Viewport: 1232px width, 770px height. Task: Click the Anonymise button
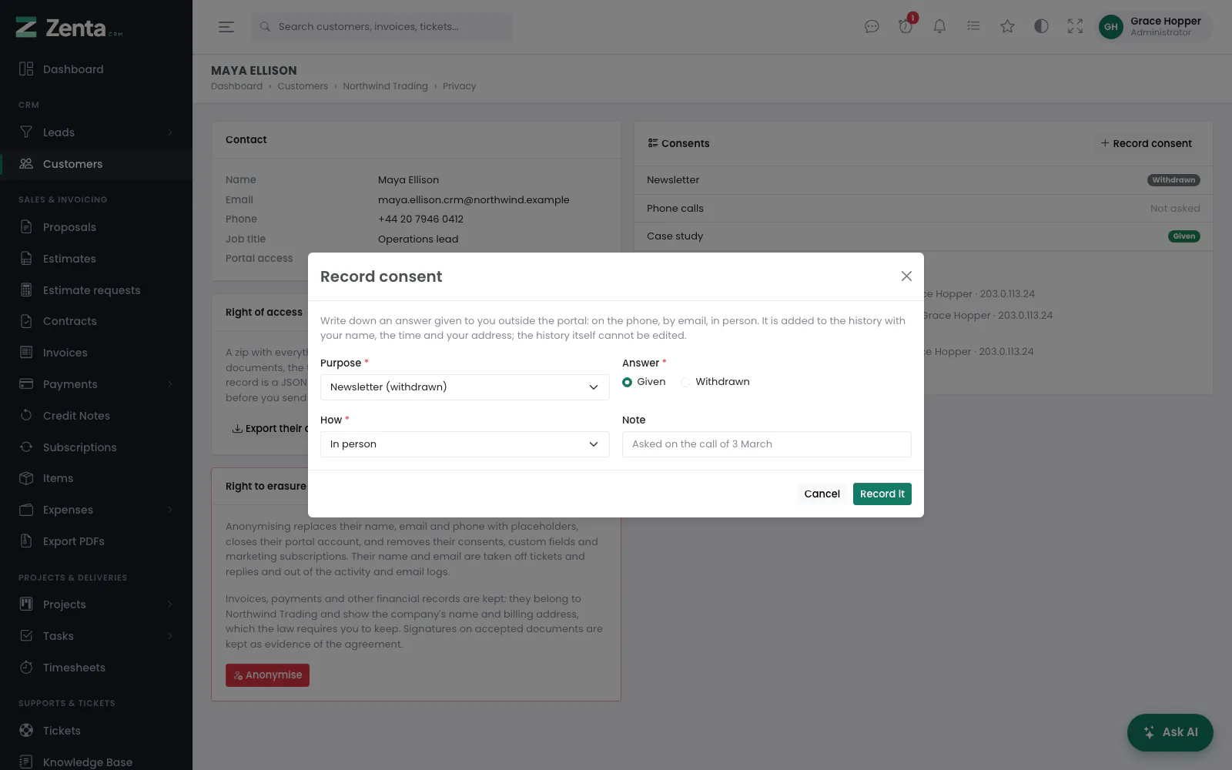[267, 675]
